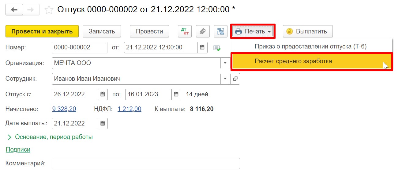This screenshot has width=402, height=185.
Task: Expand the Организация dropdown list
Action: click(x=225, y=63)
